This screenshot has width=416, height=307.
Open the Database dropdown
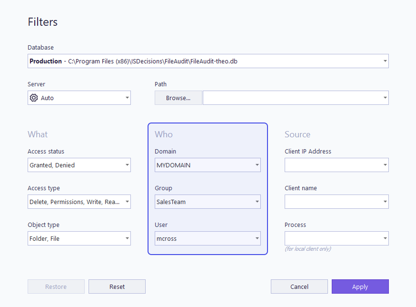(208, 61)
